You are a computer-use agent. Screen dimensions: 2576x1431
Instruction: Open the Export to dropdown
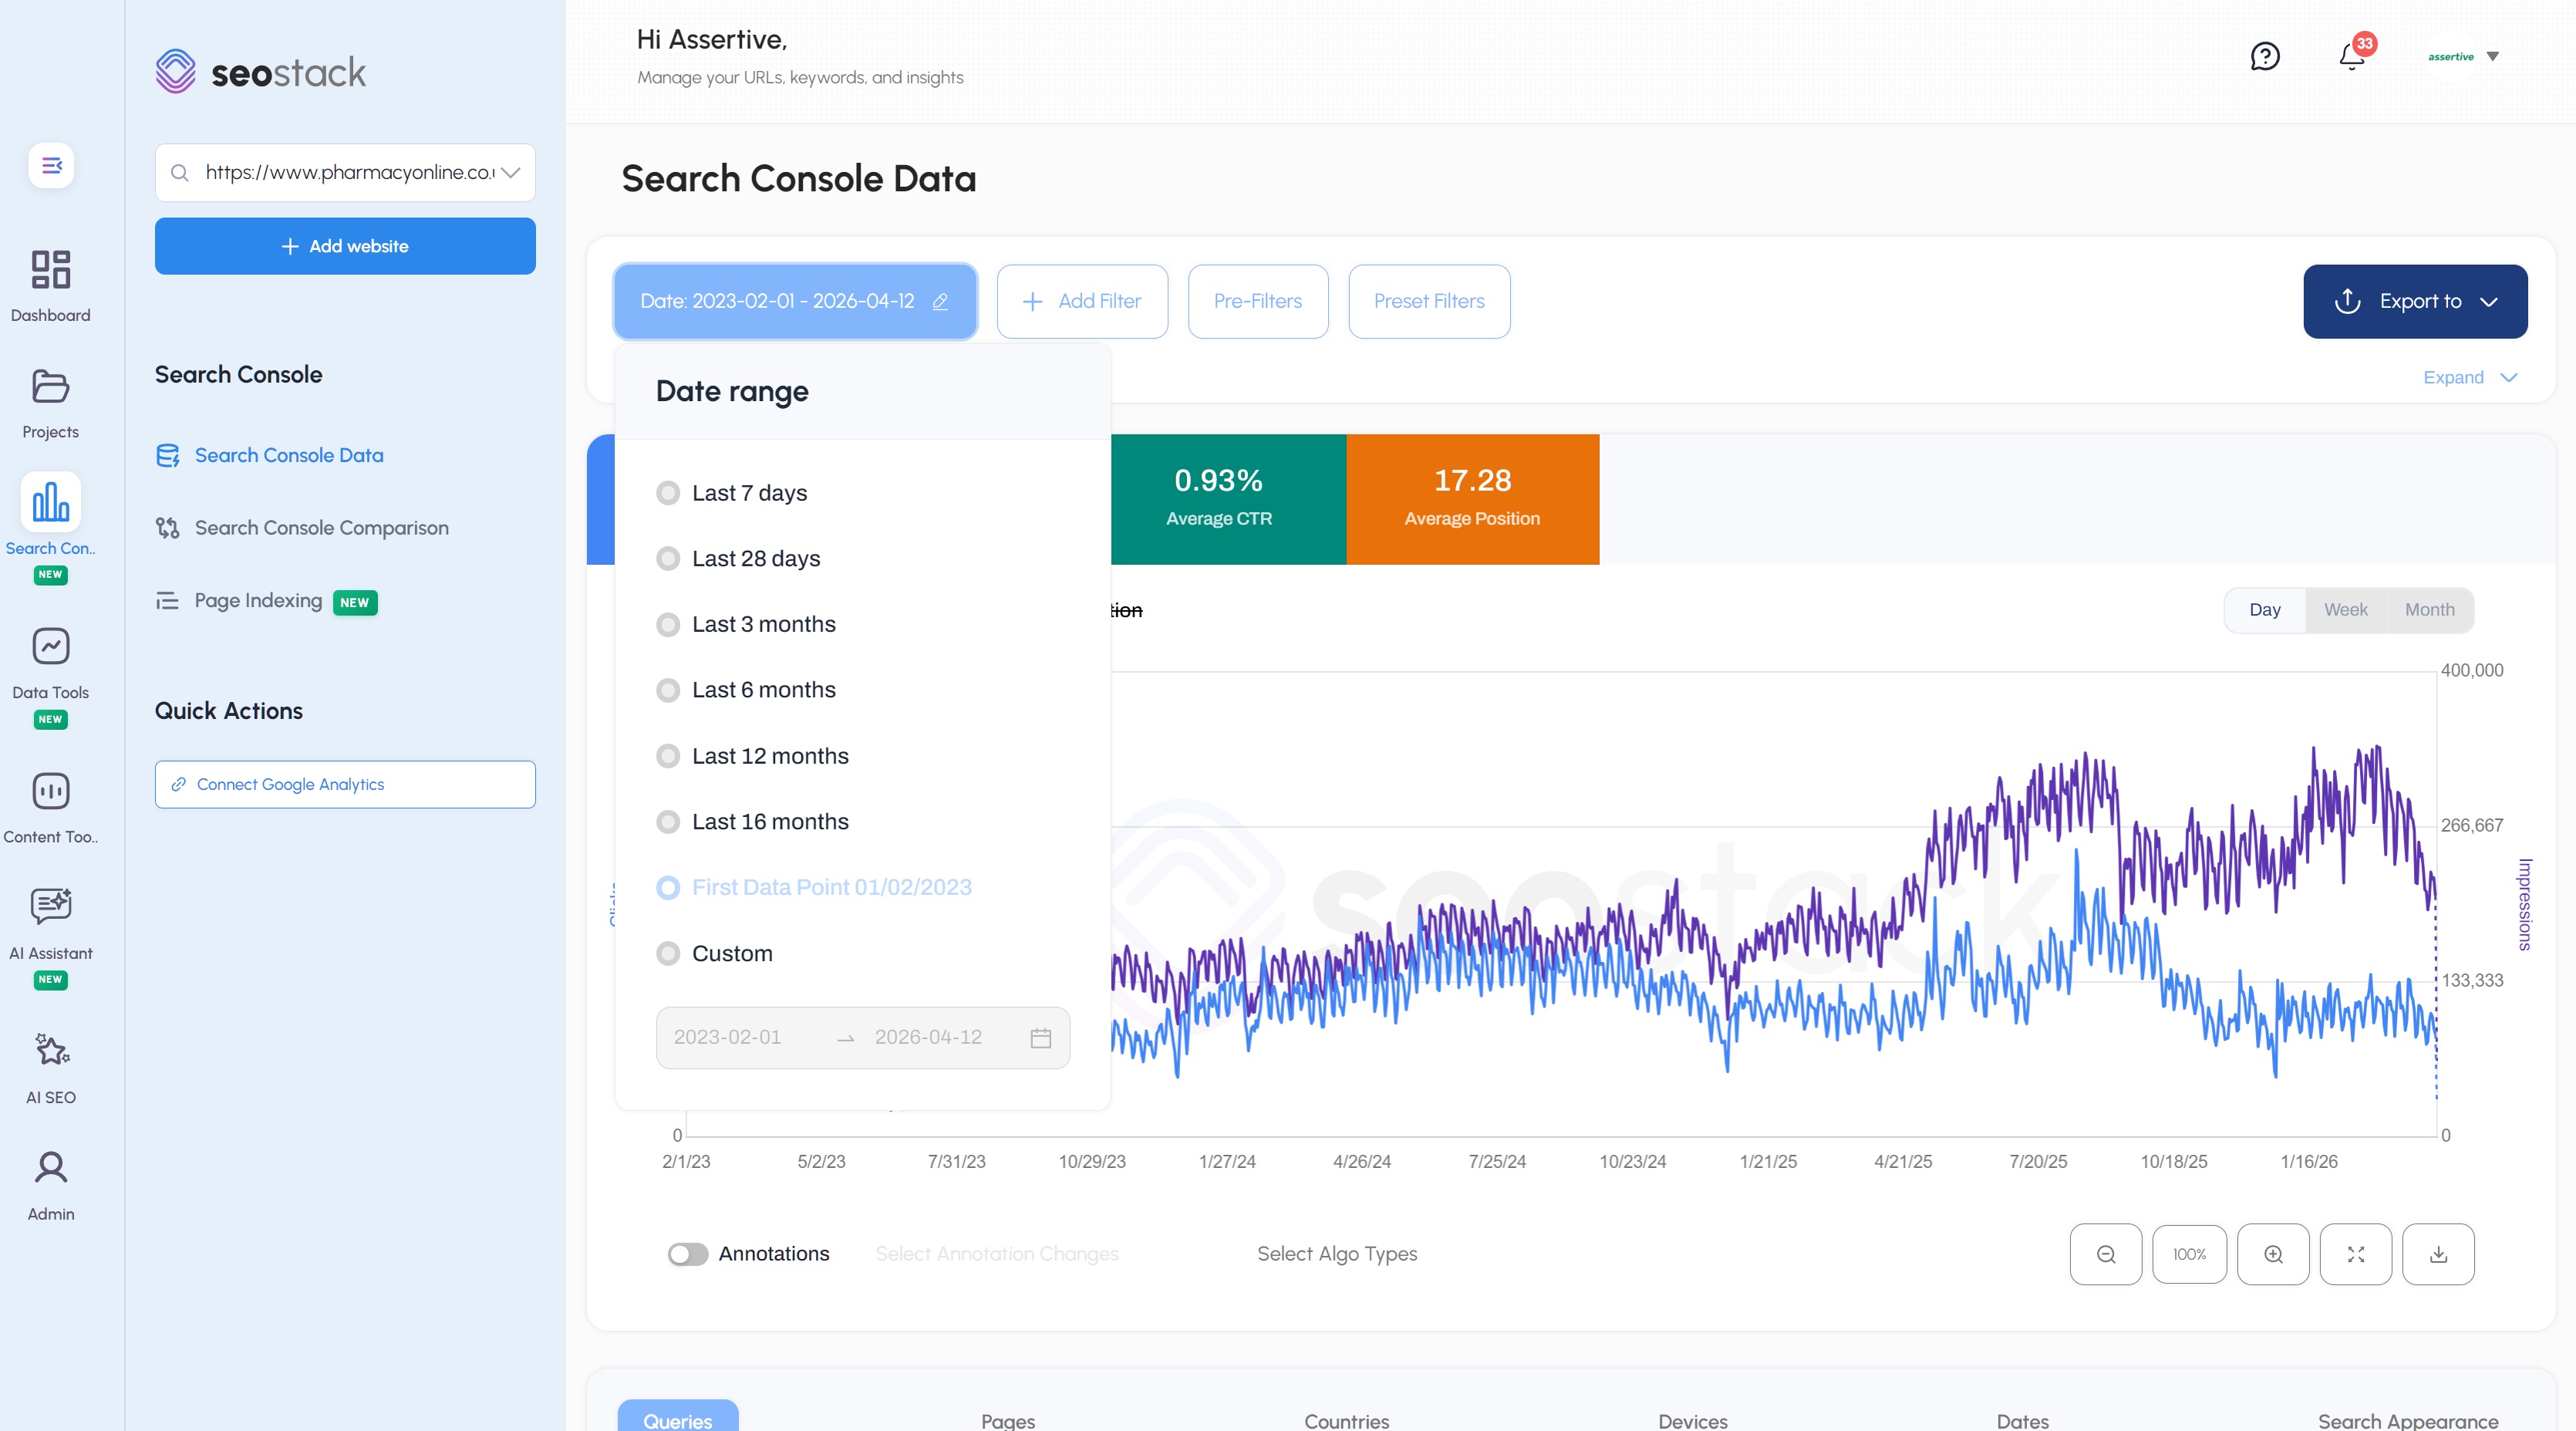2415,301
